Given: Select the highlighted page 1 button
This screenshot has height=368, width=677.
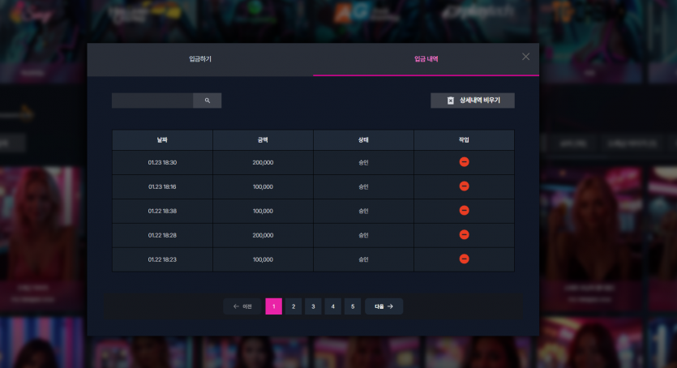Looking at the screenshot, I should [x=274, y=306].
